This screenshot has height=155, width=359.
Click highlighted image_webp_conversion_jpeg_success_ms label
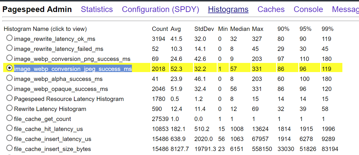tap(73, 69)
